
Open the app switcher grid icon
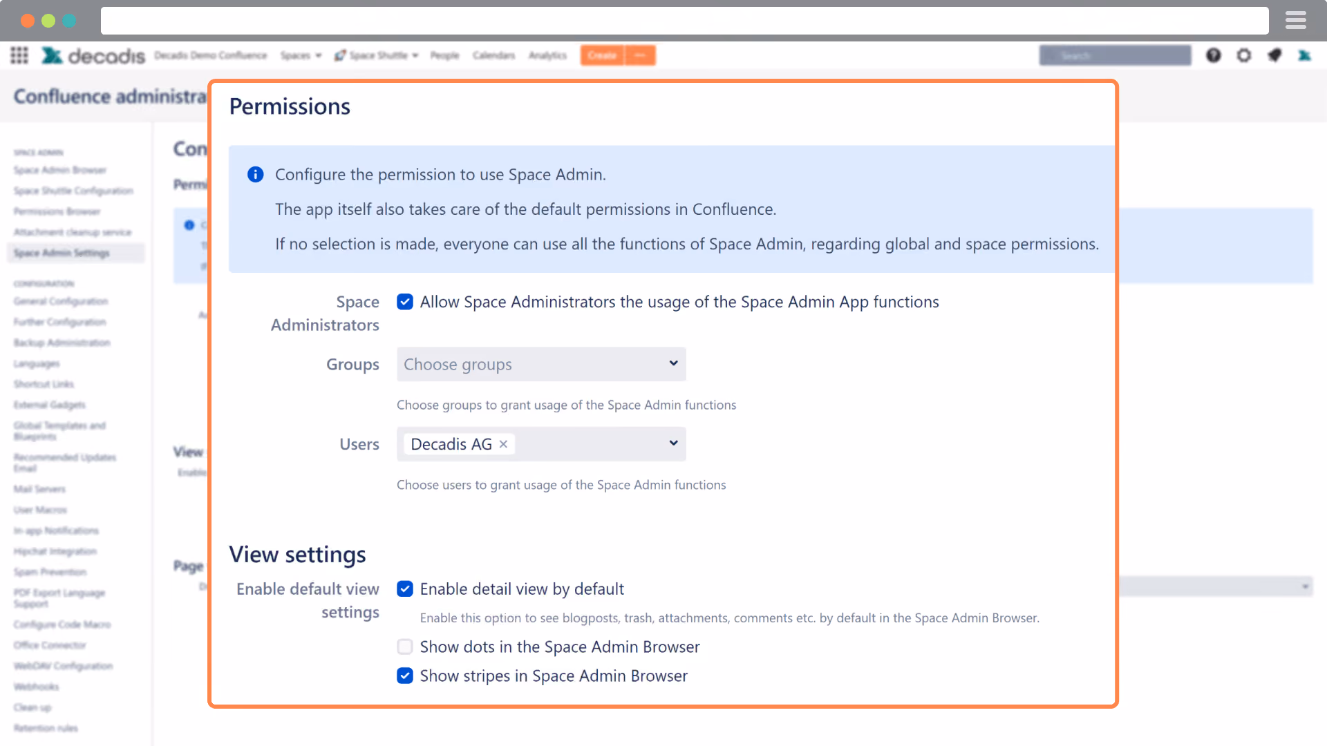(x=19, y=55)
